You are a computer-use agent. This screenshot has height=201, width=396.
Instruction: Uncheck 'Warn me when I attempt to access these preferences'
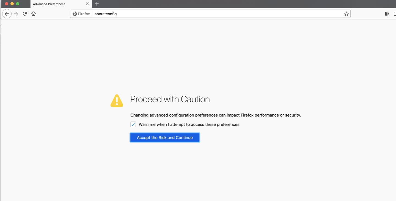[x=133, y=124]
